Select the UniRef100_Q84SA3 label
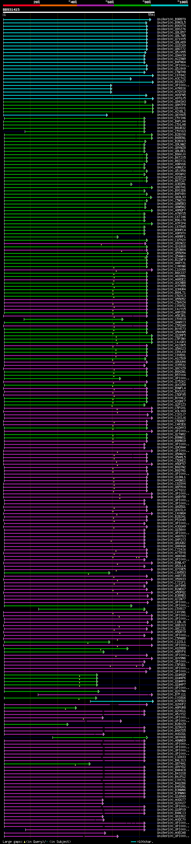Viewport: 191px width, 844px height. tap(171, 101)
